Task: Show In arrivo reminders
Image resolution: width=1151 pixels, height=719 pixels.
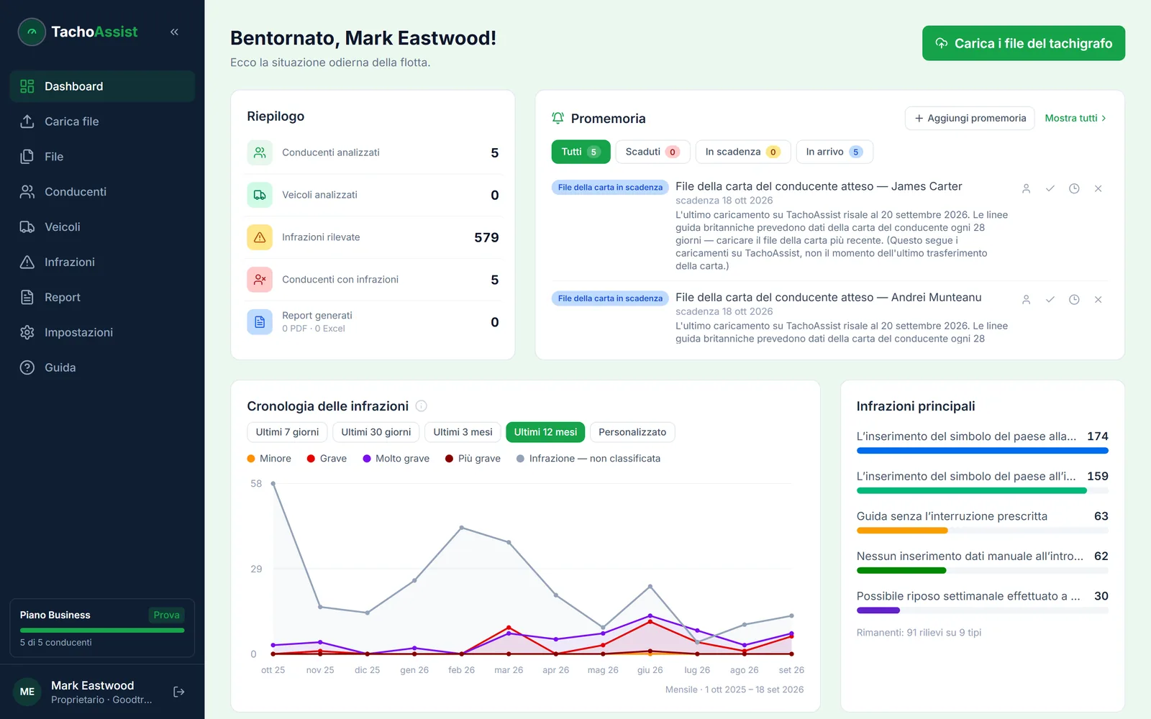Action: point(834,152)
